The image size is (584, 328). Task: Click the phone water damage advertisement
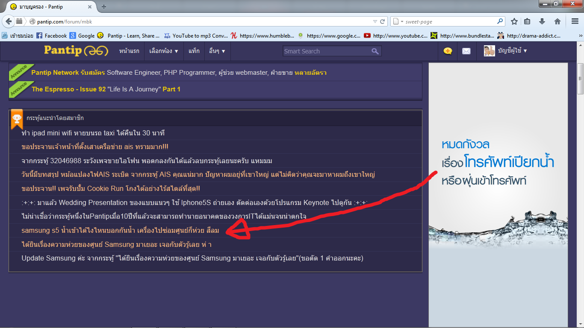498,196
